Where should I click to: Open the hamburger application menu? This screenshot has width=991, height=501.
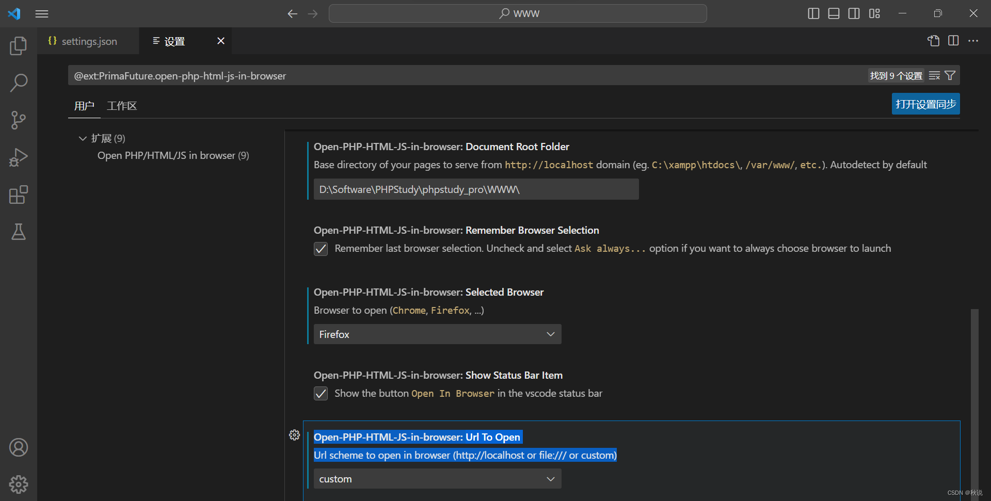click(x=42, y=14)
